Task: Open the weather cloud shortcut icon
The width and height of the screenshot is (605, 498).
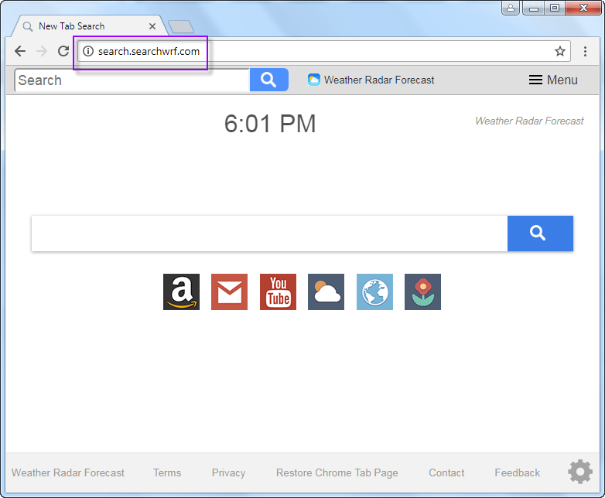Action: (326, 292)
